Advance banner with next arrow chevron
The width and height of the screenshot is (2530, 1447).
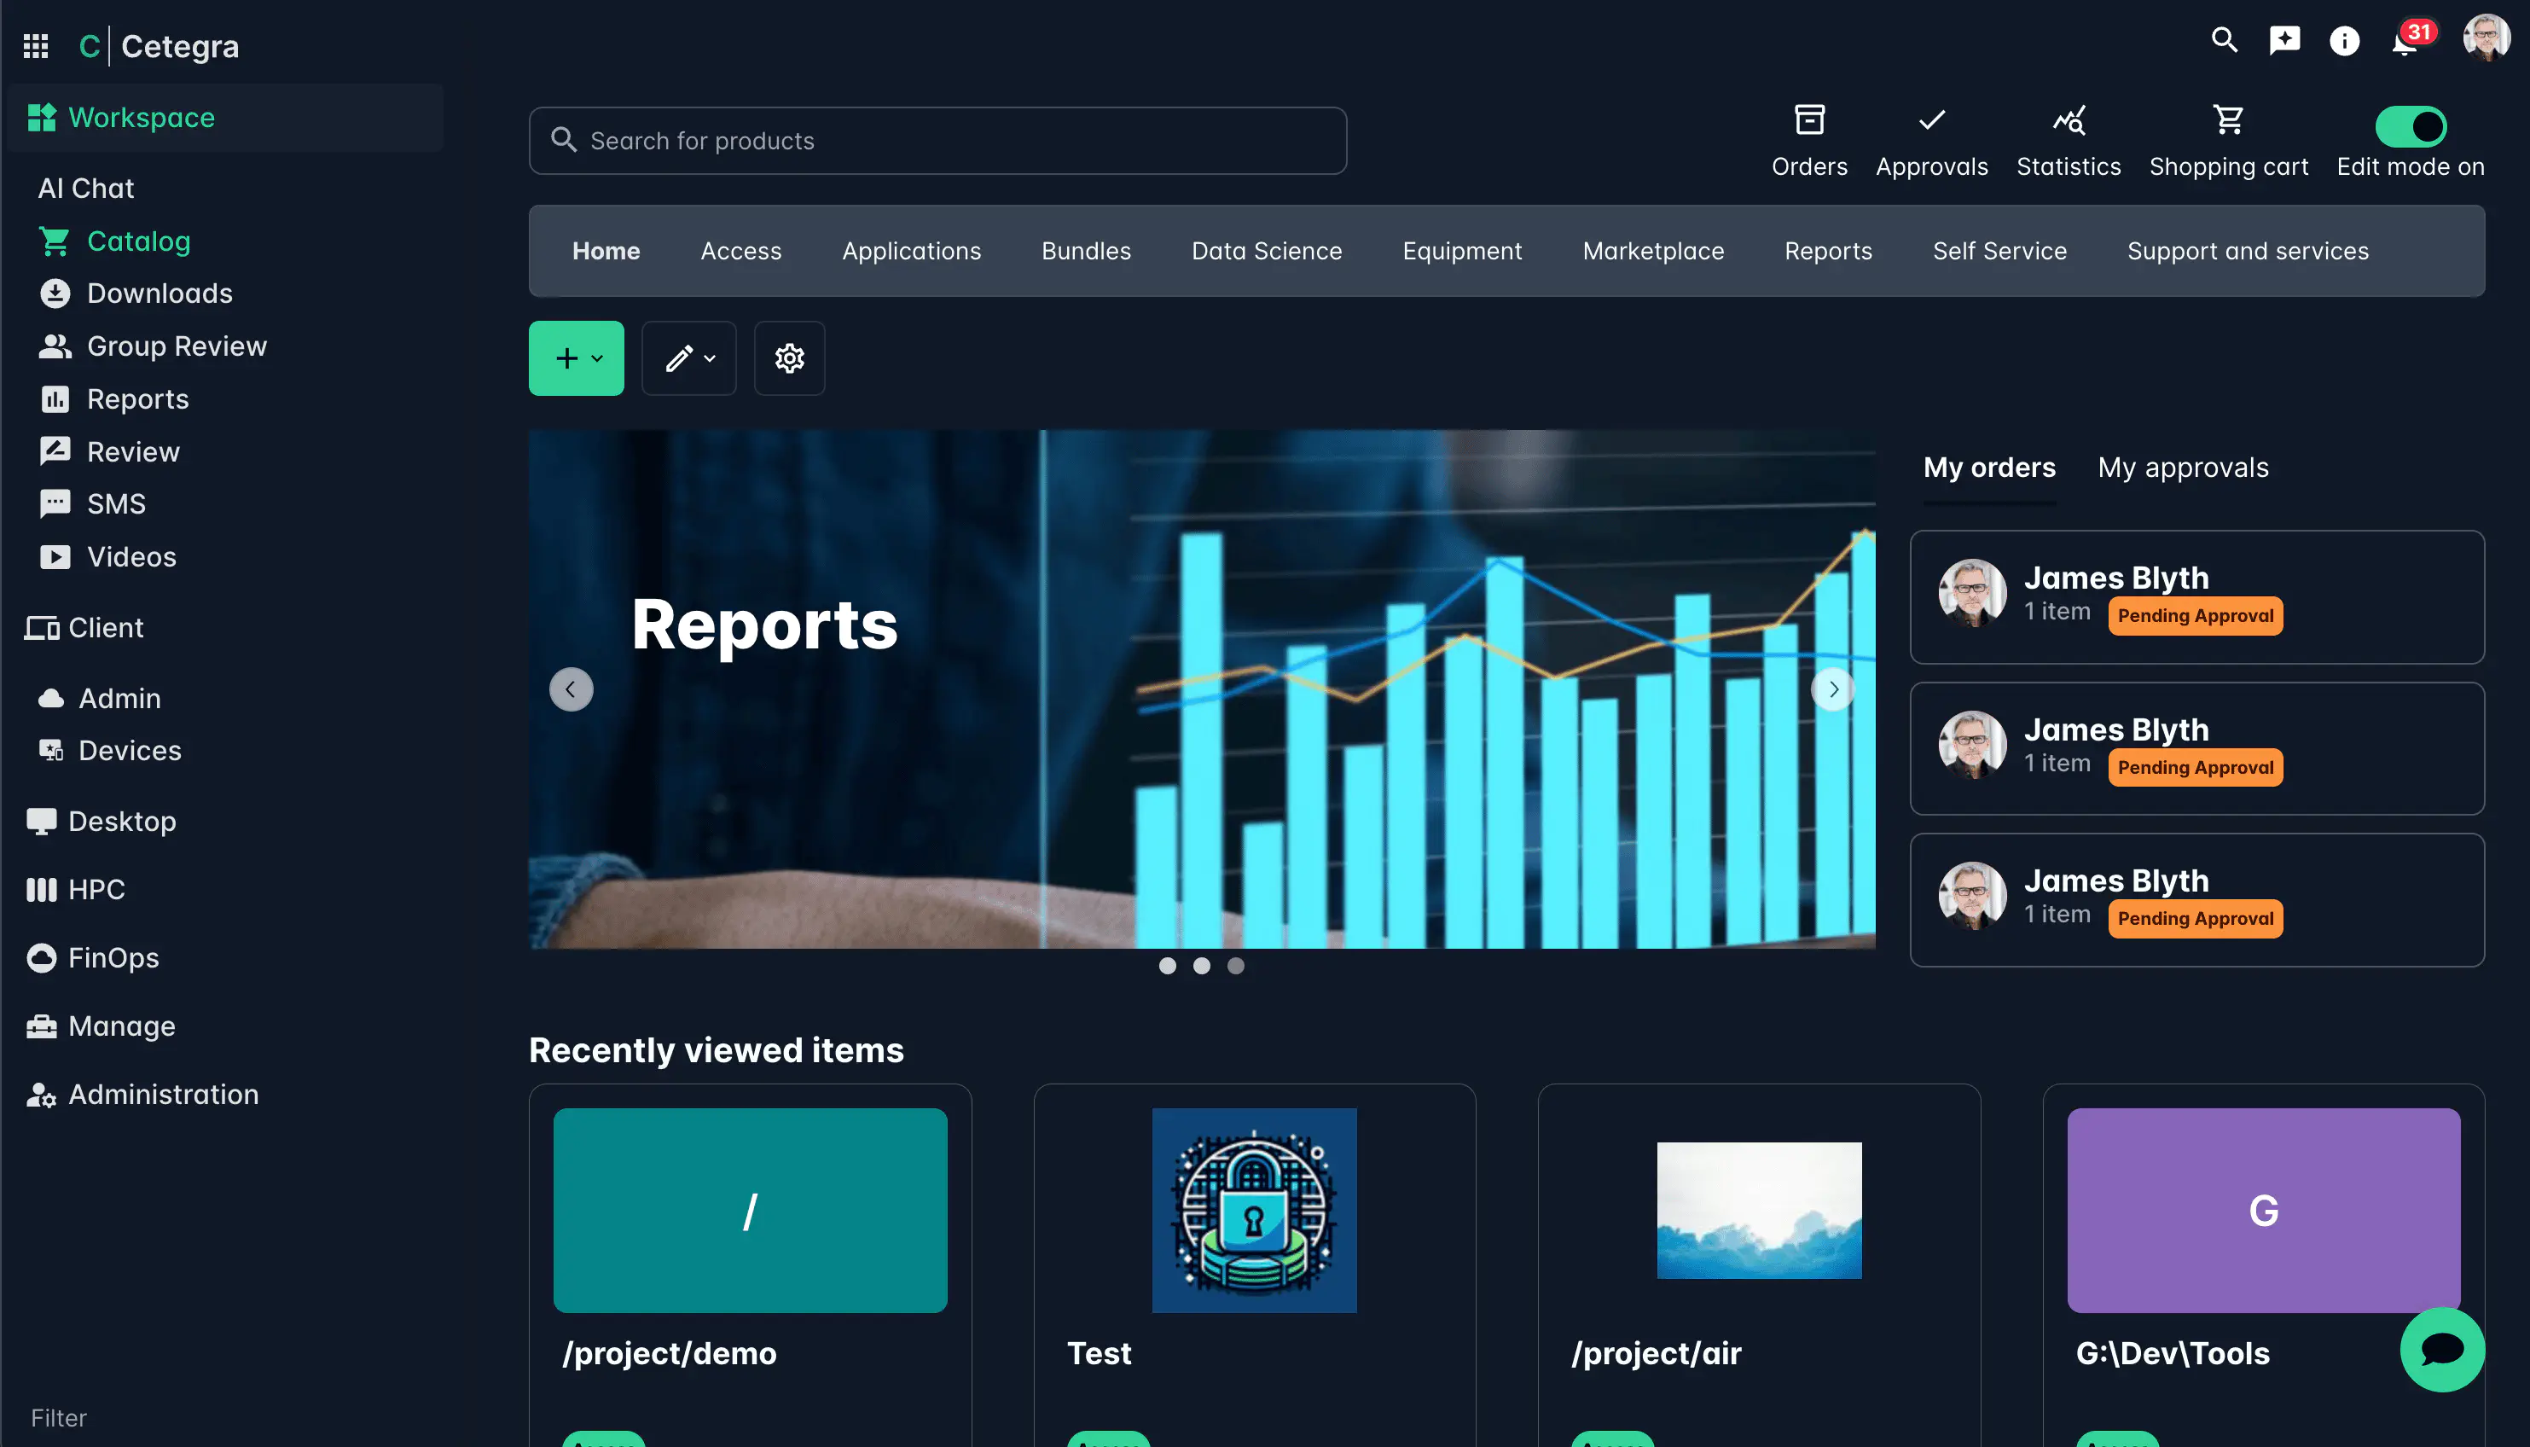(1833, 689)
